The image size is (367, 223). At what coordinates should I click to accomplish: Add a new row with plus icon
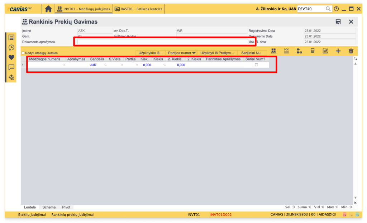click(x=338, y=51)
